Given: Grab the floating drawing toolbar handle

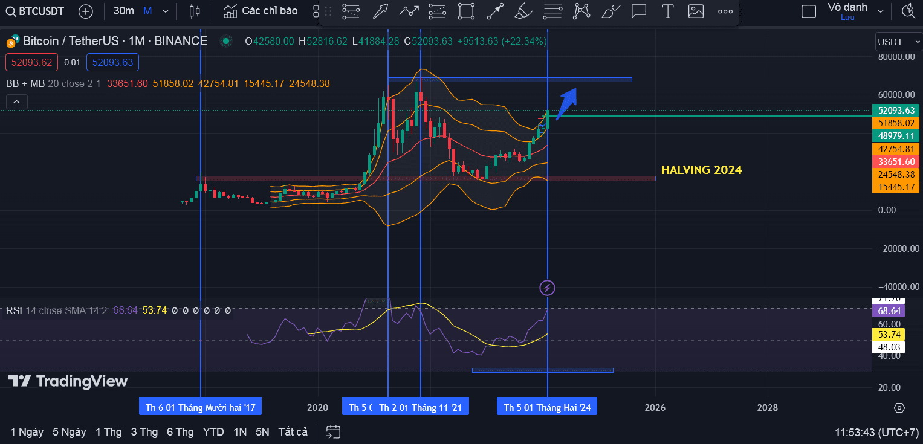Looking at the screenshot, I should [328, 11].
